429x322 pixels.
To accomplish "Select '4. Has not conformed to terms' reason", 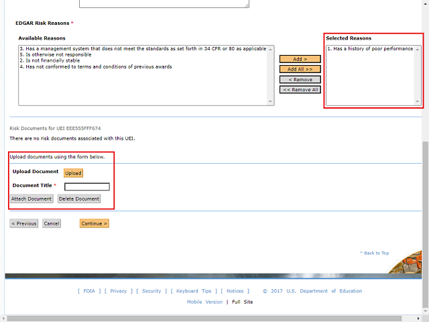I will (x=96, y=66).
